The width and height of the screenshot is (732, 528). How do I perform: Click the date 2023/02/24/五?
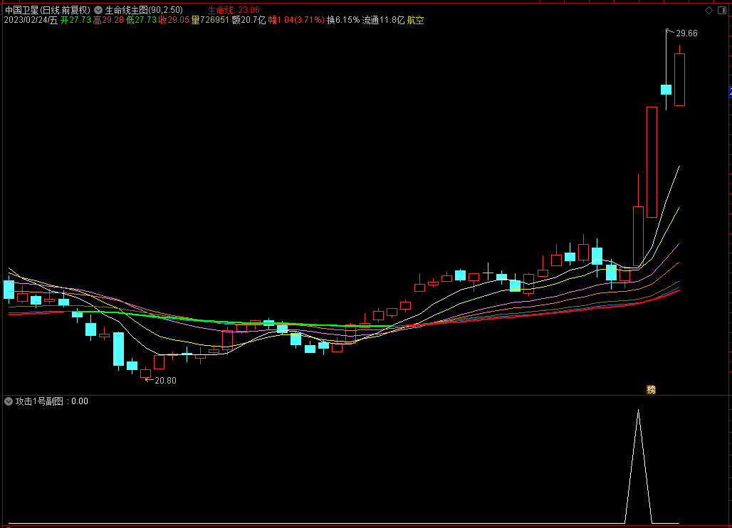click(x=31, y=20)
